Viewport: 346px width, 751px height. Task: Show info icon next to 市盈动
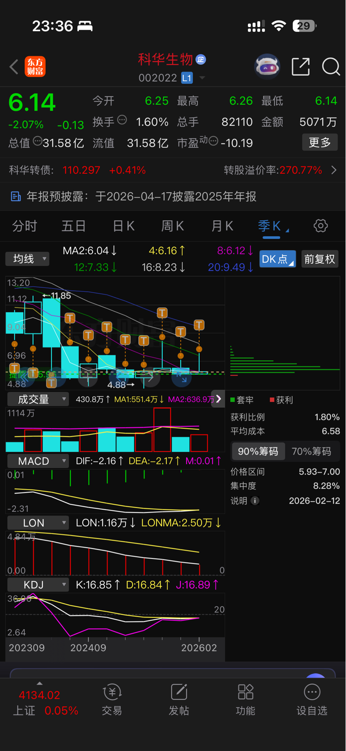(x=213, y=141)
